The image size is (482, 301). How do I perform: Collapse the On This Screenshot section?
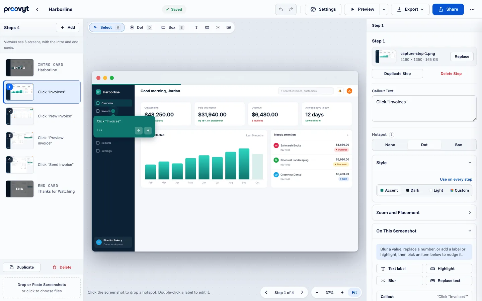(424, 231)
